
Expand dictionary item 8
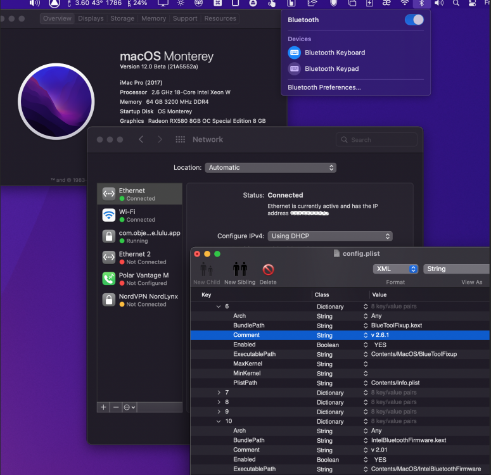pyautogui.click(x=219, y=402)
